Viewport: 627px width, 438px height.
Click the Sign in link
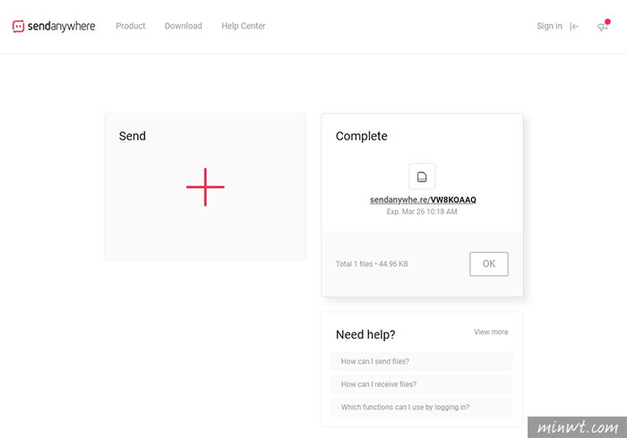pos(549,26)
